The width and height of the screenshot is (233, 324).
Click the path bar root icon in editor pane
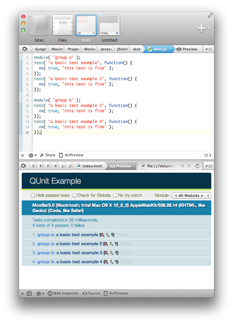25,49
